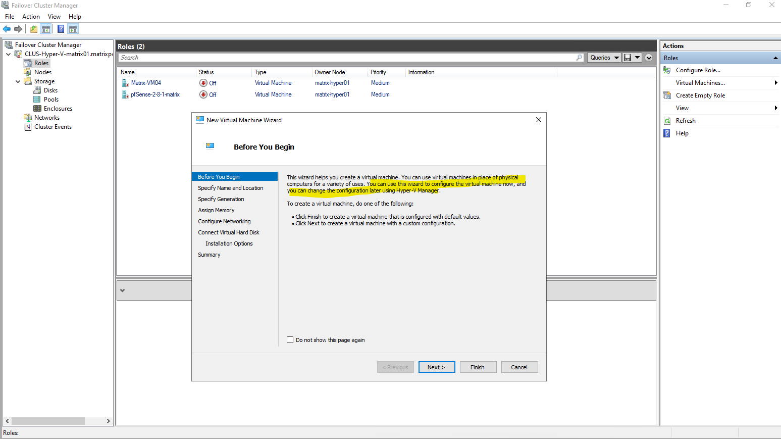Click the Enclosures tree icon
This screenshot has width=781, height=439.
(x=37, y=109)
